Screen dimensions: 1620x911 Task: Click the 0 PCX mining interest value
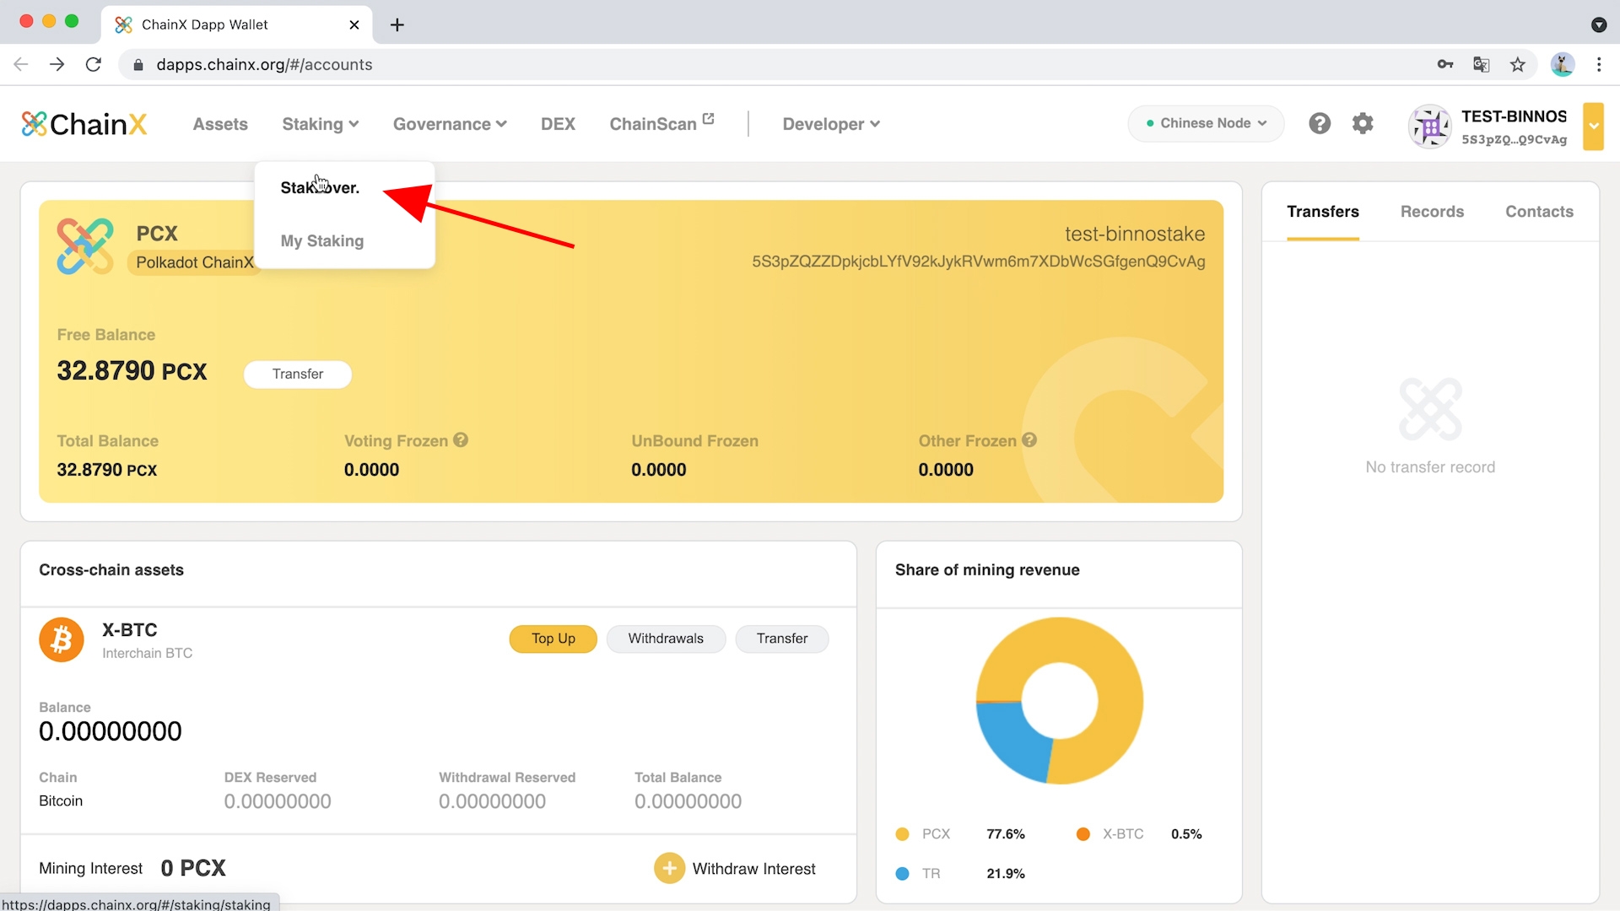point(193,868)
